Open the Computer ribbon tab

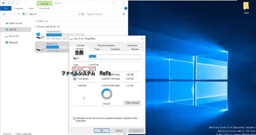pyautogui.click(x=19, y=8)
